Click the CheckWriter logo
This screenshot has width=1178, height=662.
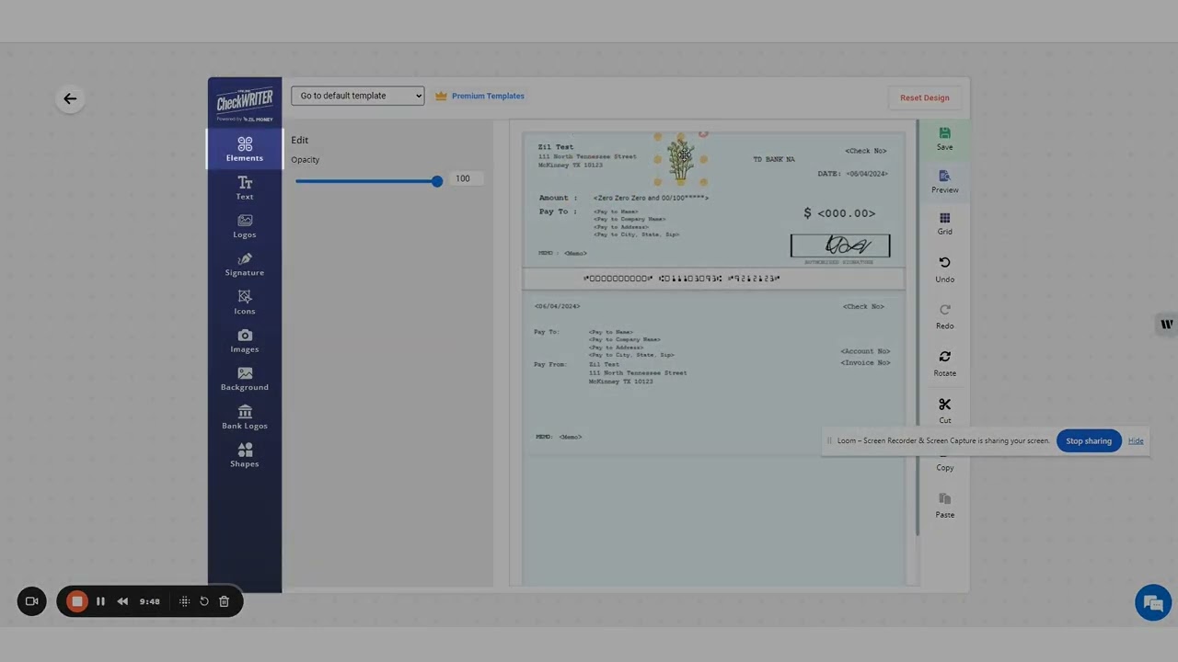tap(245, 104)
